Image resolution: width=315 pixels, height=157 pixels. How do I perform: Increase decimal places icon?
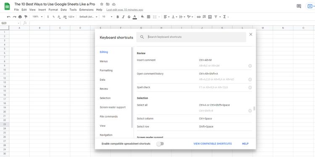65,17
